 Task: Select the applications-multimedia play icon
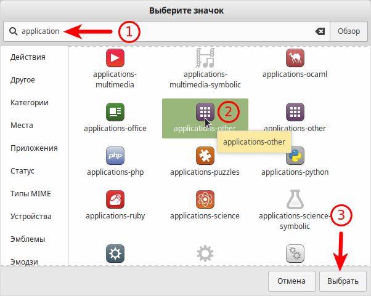(x=115, y=58)
